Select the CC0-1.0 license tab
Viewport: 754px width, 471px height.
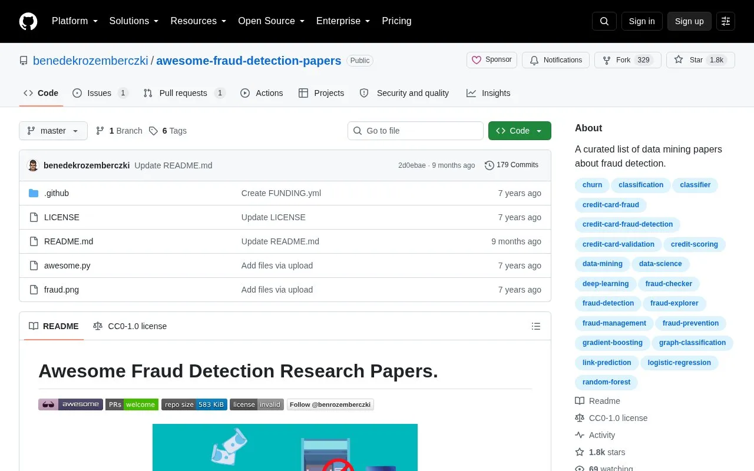click(130, 326)
